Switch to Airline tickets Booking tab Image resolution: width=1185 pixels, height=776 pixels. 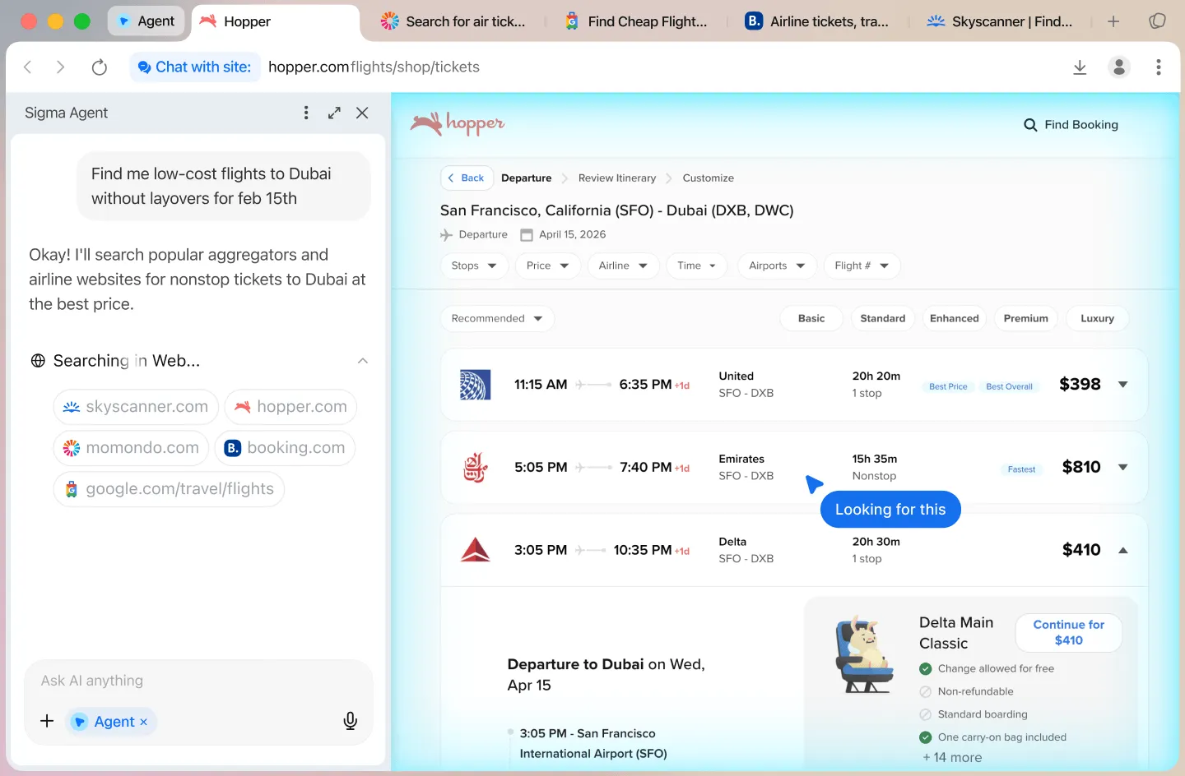818,21
